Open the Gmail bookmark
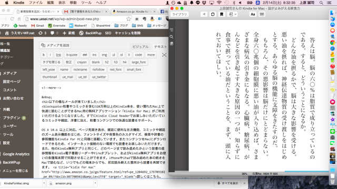337x189 pixels. coord(37,26)
